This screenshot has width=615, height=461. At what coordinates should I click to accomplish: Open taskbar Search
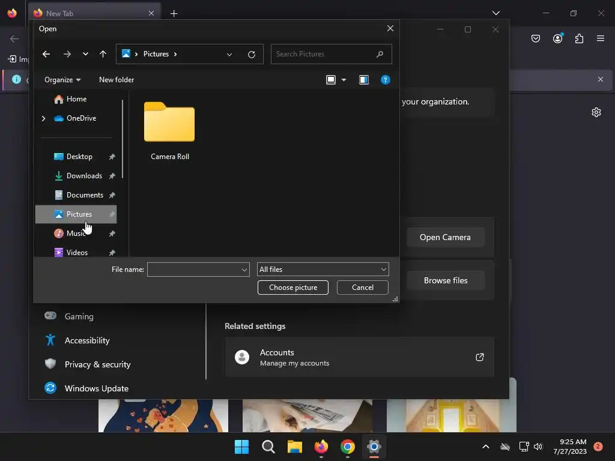click(268, 447)
